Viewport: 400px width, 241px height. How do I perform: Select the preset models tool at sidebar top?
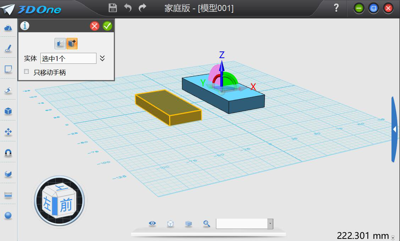point(8,28)
